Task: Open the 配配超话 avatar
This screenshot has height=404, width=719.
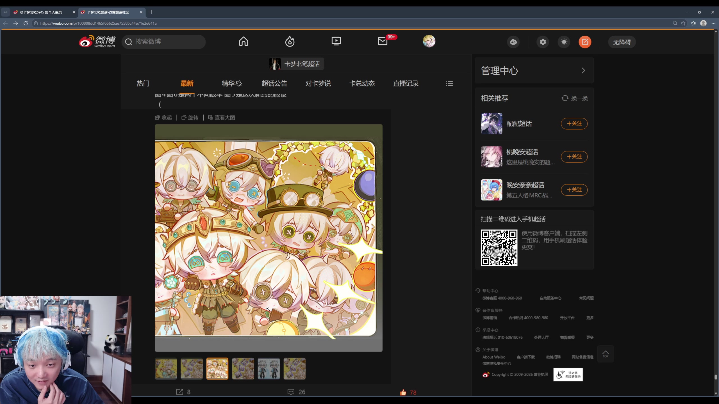Action: (x=492, y=123)
